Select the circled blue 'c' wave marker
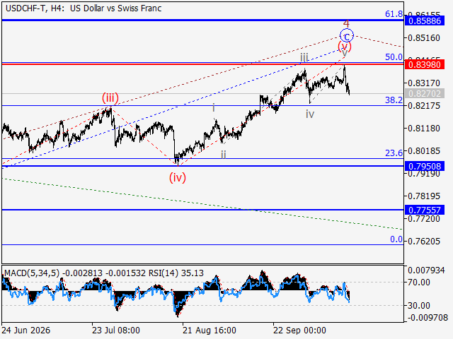The width and height of the screenshot is (453, 339). coord(346,36)
